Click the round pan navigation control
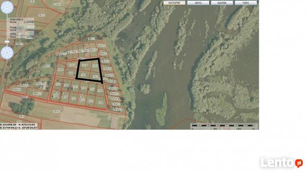Image resolution: width=307 pixels, height=172 pixels. click(7, 53)
